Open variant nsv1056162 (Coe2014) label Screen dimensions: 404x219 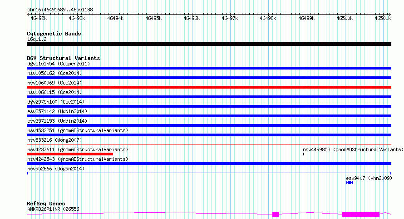tap(54, 73)
